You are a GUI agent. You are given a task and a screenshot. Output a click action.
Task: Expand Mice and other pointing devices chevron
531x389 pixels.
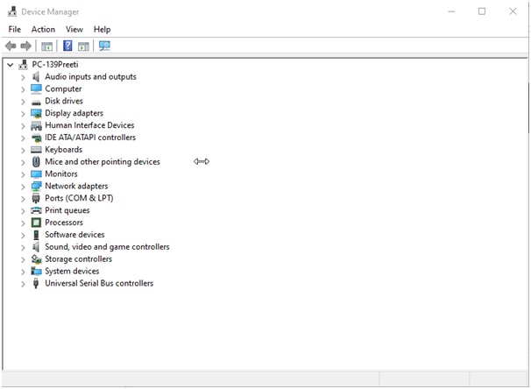point(23,162)
